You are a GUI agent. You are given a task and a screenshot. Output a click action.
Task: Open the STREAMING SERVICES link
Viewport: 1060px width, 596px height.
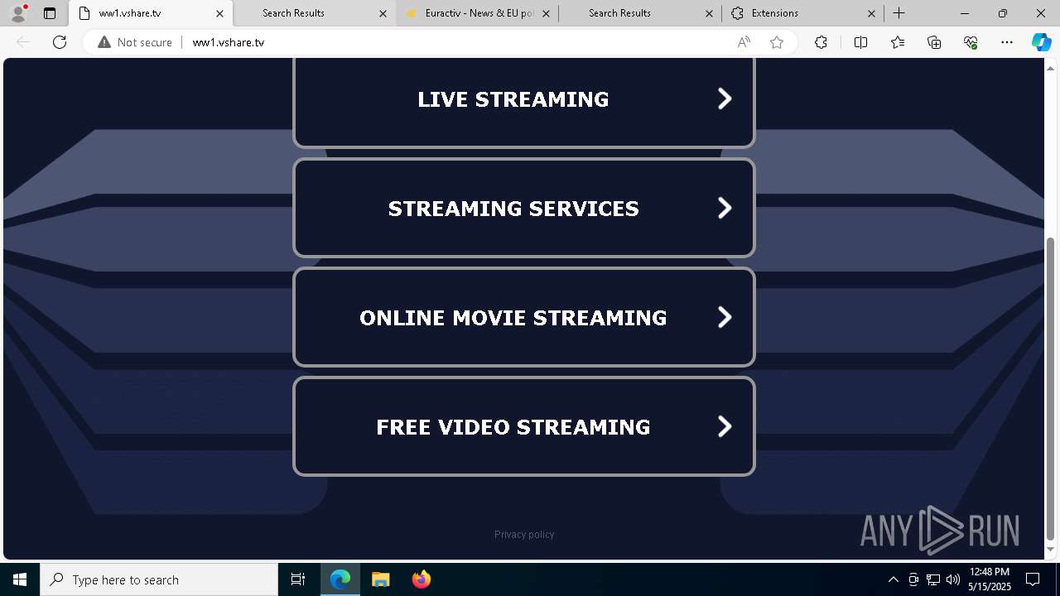[524, 208]
